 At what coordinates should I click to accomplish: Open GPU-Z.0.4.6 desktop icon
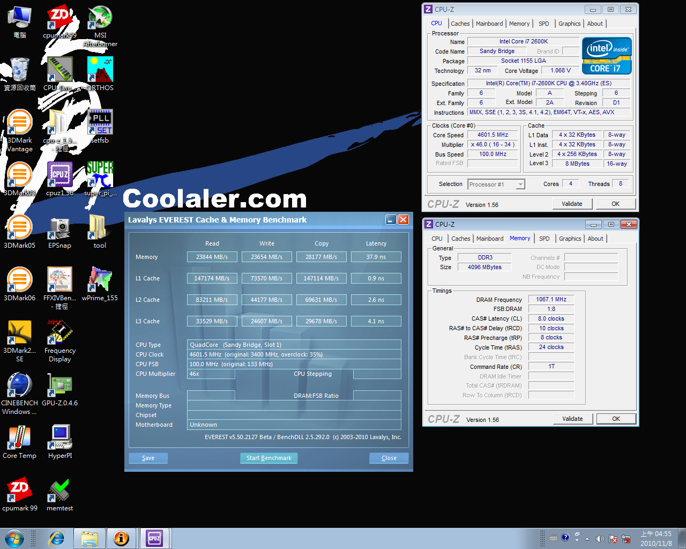59,389
